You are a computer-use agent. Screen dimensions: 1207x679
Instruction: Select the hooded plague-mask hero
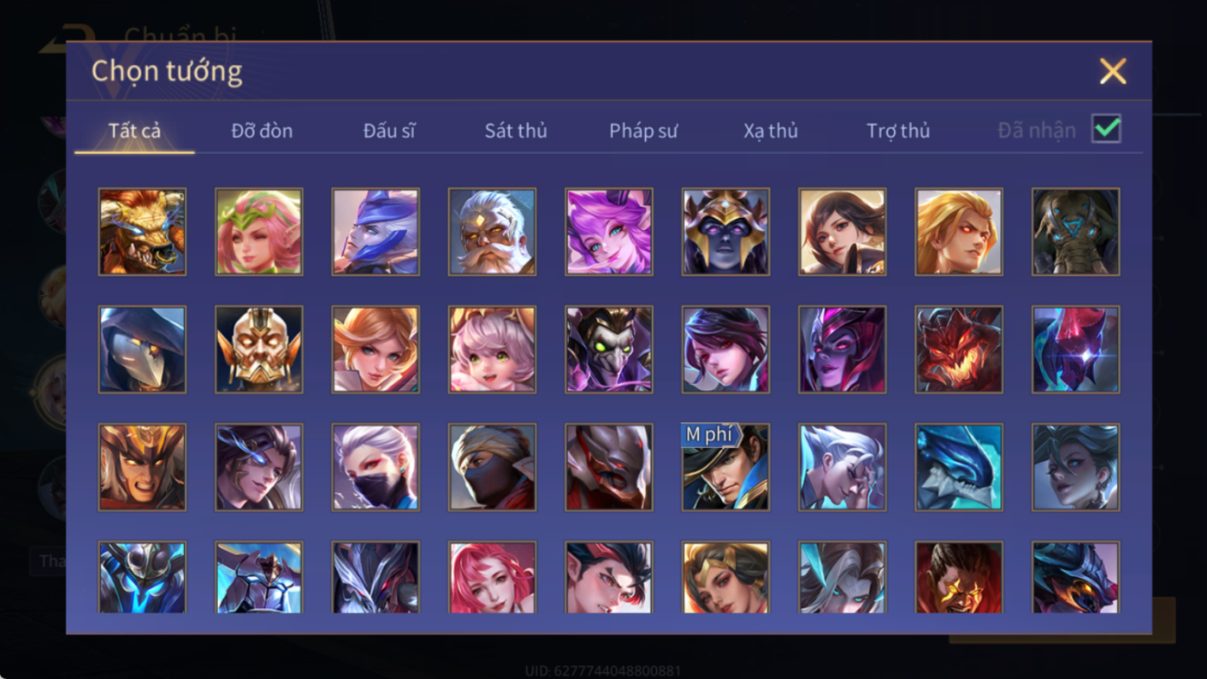[142, 349]
